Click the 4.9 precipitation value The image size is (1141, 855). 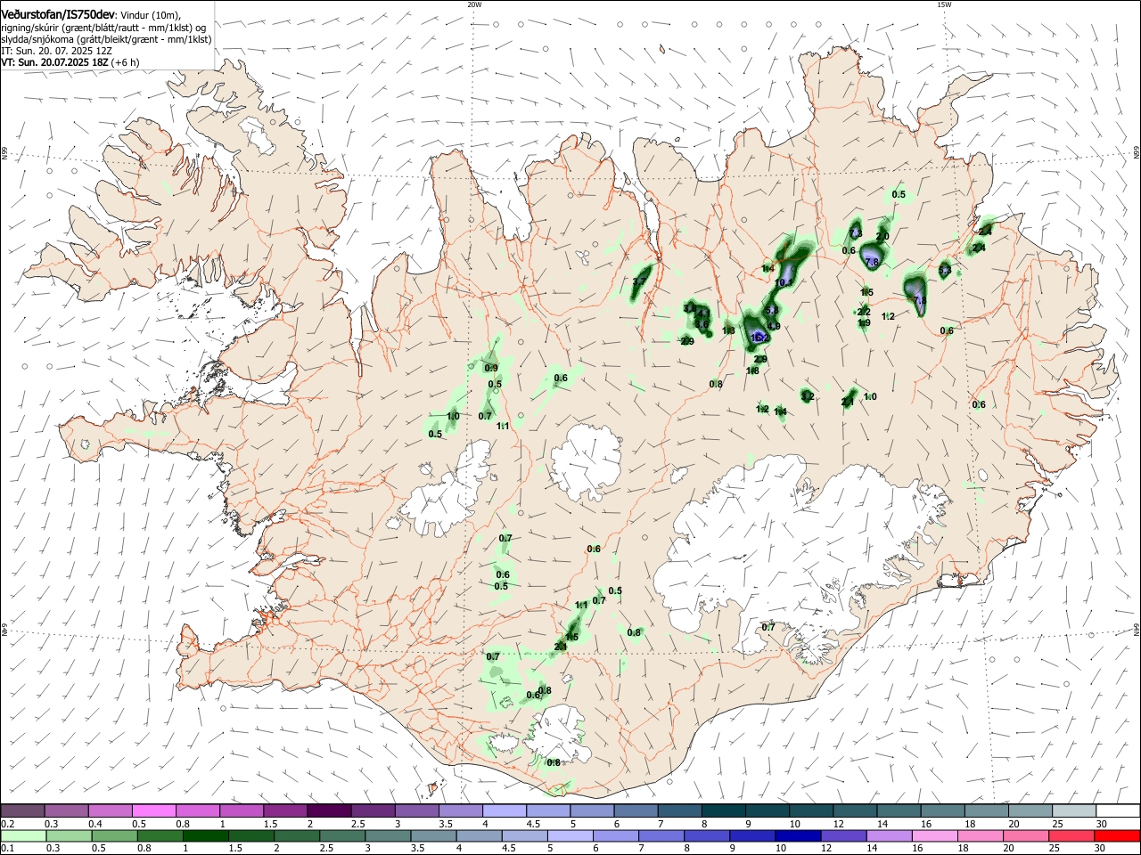(774, 327)
